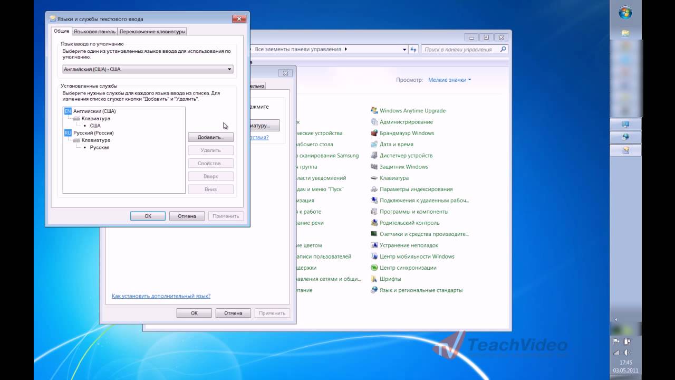Open the Windows Start orb
Viewport: 675px width, 380px height.
click(x=625, y=12)
